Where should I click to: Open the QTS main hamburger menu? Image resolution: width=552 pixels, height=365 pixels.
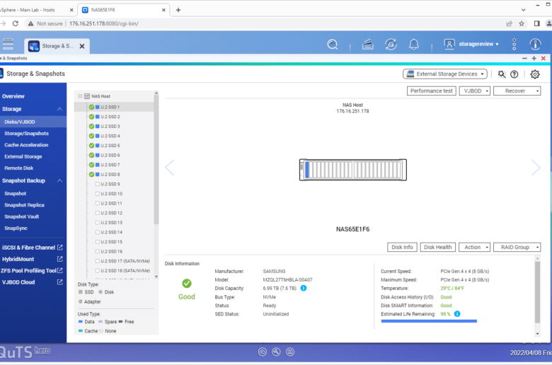tap(8, 45)
